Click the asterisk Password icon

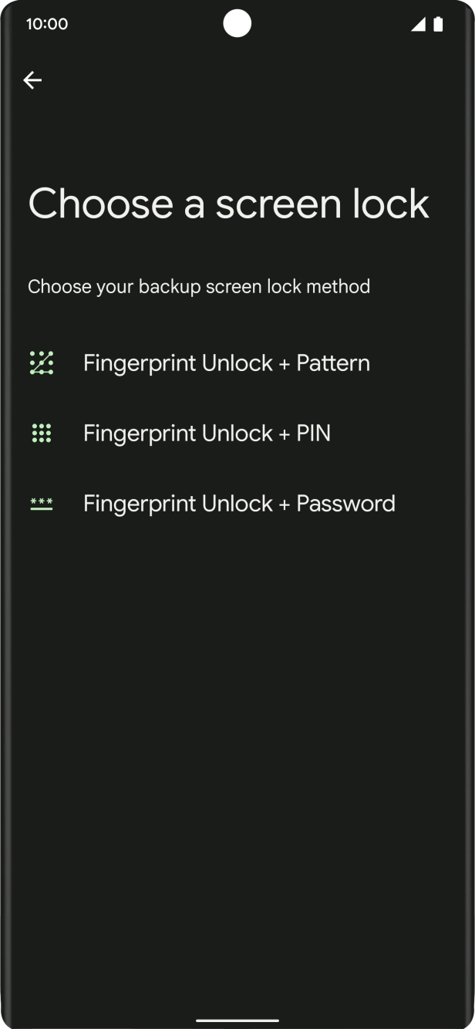pyautogui.click(x=42, y=503)
